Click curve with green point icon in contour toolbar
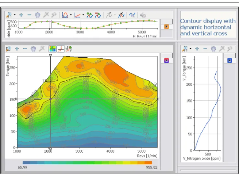This screenshot has height=176, width=239. click(69, 49)
